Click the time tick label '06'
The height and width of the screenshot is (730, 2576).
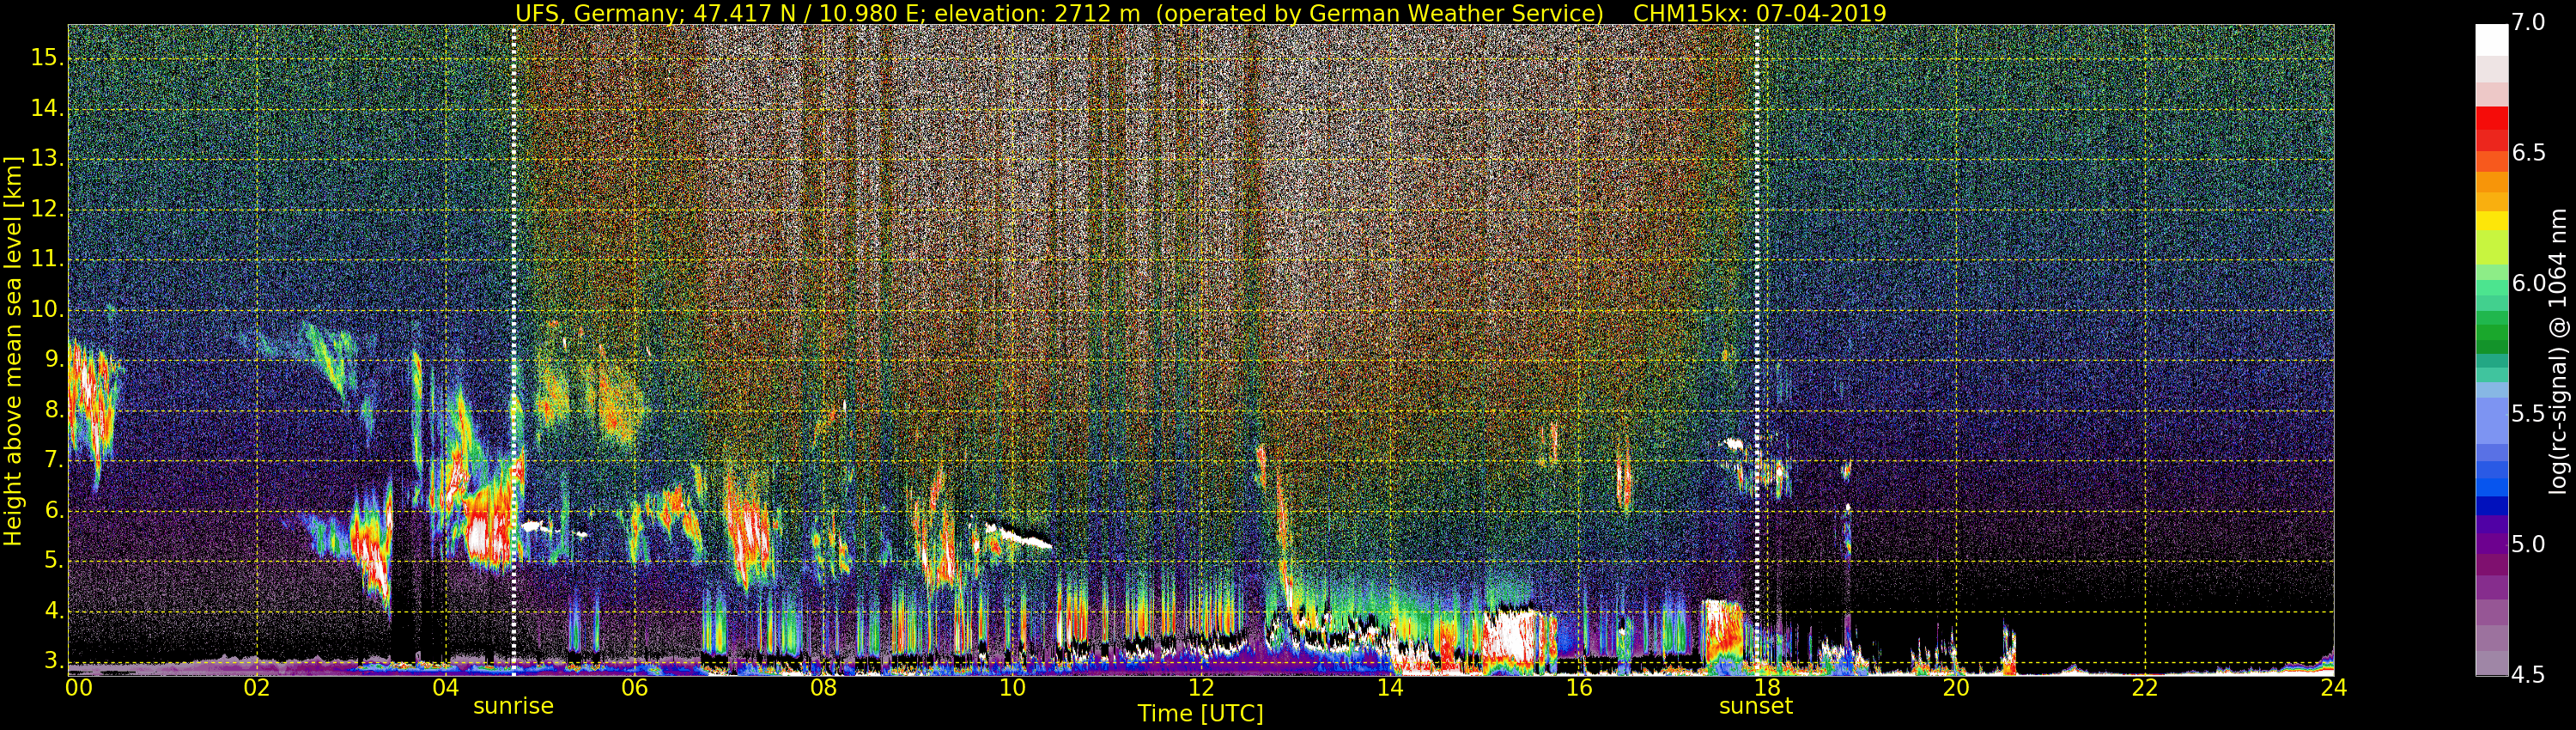pos(634,688)
